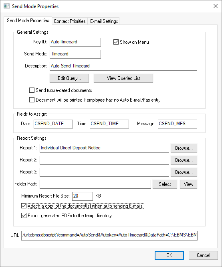Toggle Attach a copy of documents checkbox

pyautogui.click(x=24, y=206)
